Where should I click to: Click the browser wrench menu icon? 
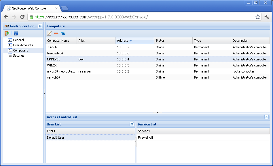click(x=266, y=17)
